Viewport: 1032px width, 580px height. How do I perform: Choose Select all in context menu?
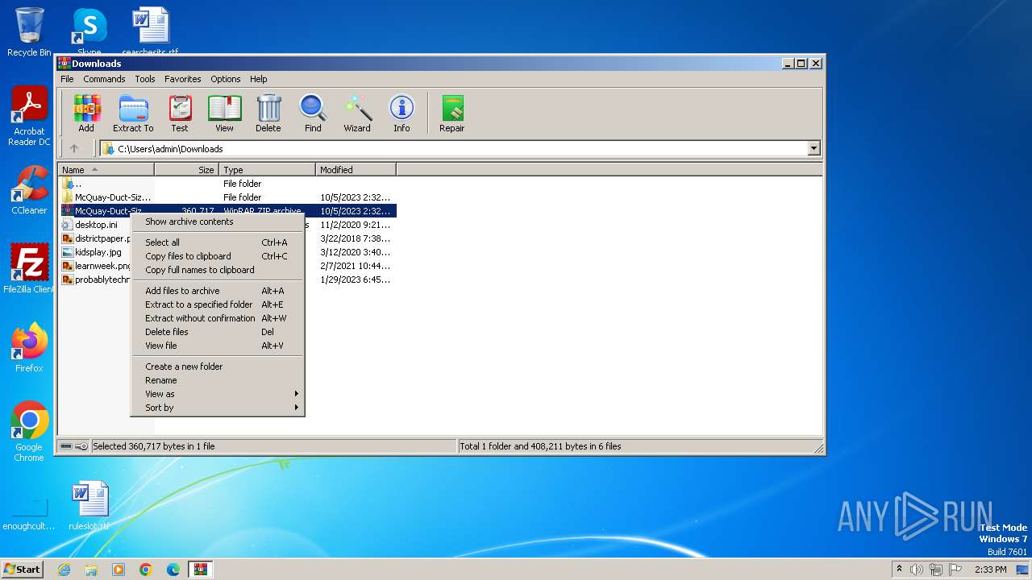(x=218, y=242)
